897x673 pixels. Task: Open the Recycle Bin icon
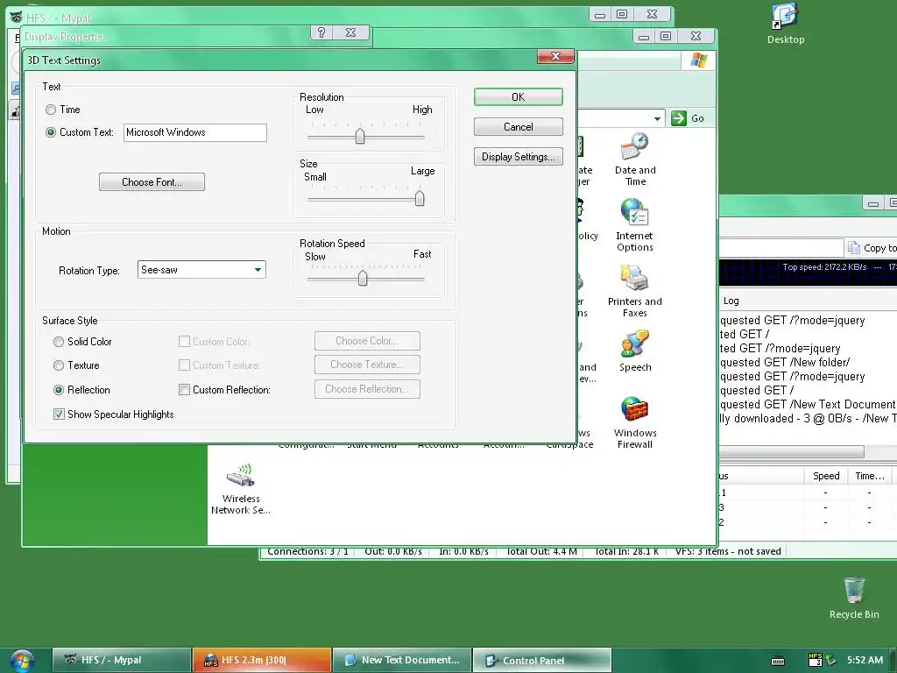(853, 598)
